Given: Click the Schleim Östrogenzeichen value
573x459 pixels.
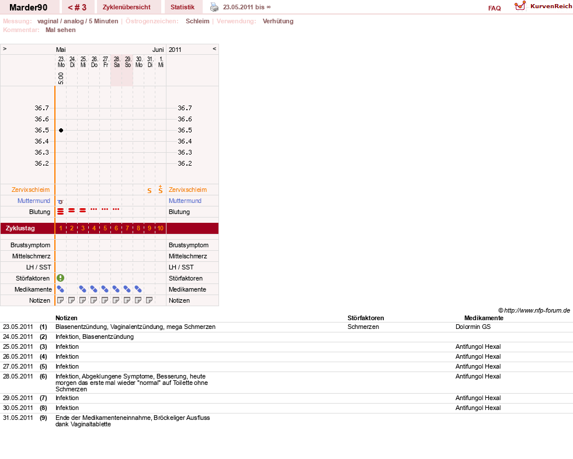Looking at the screenshot, I should click(197, 21).
